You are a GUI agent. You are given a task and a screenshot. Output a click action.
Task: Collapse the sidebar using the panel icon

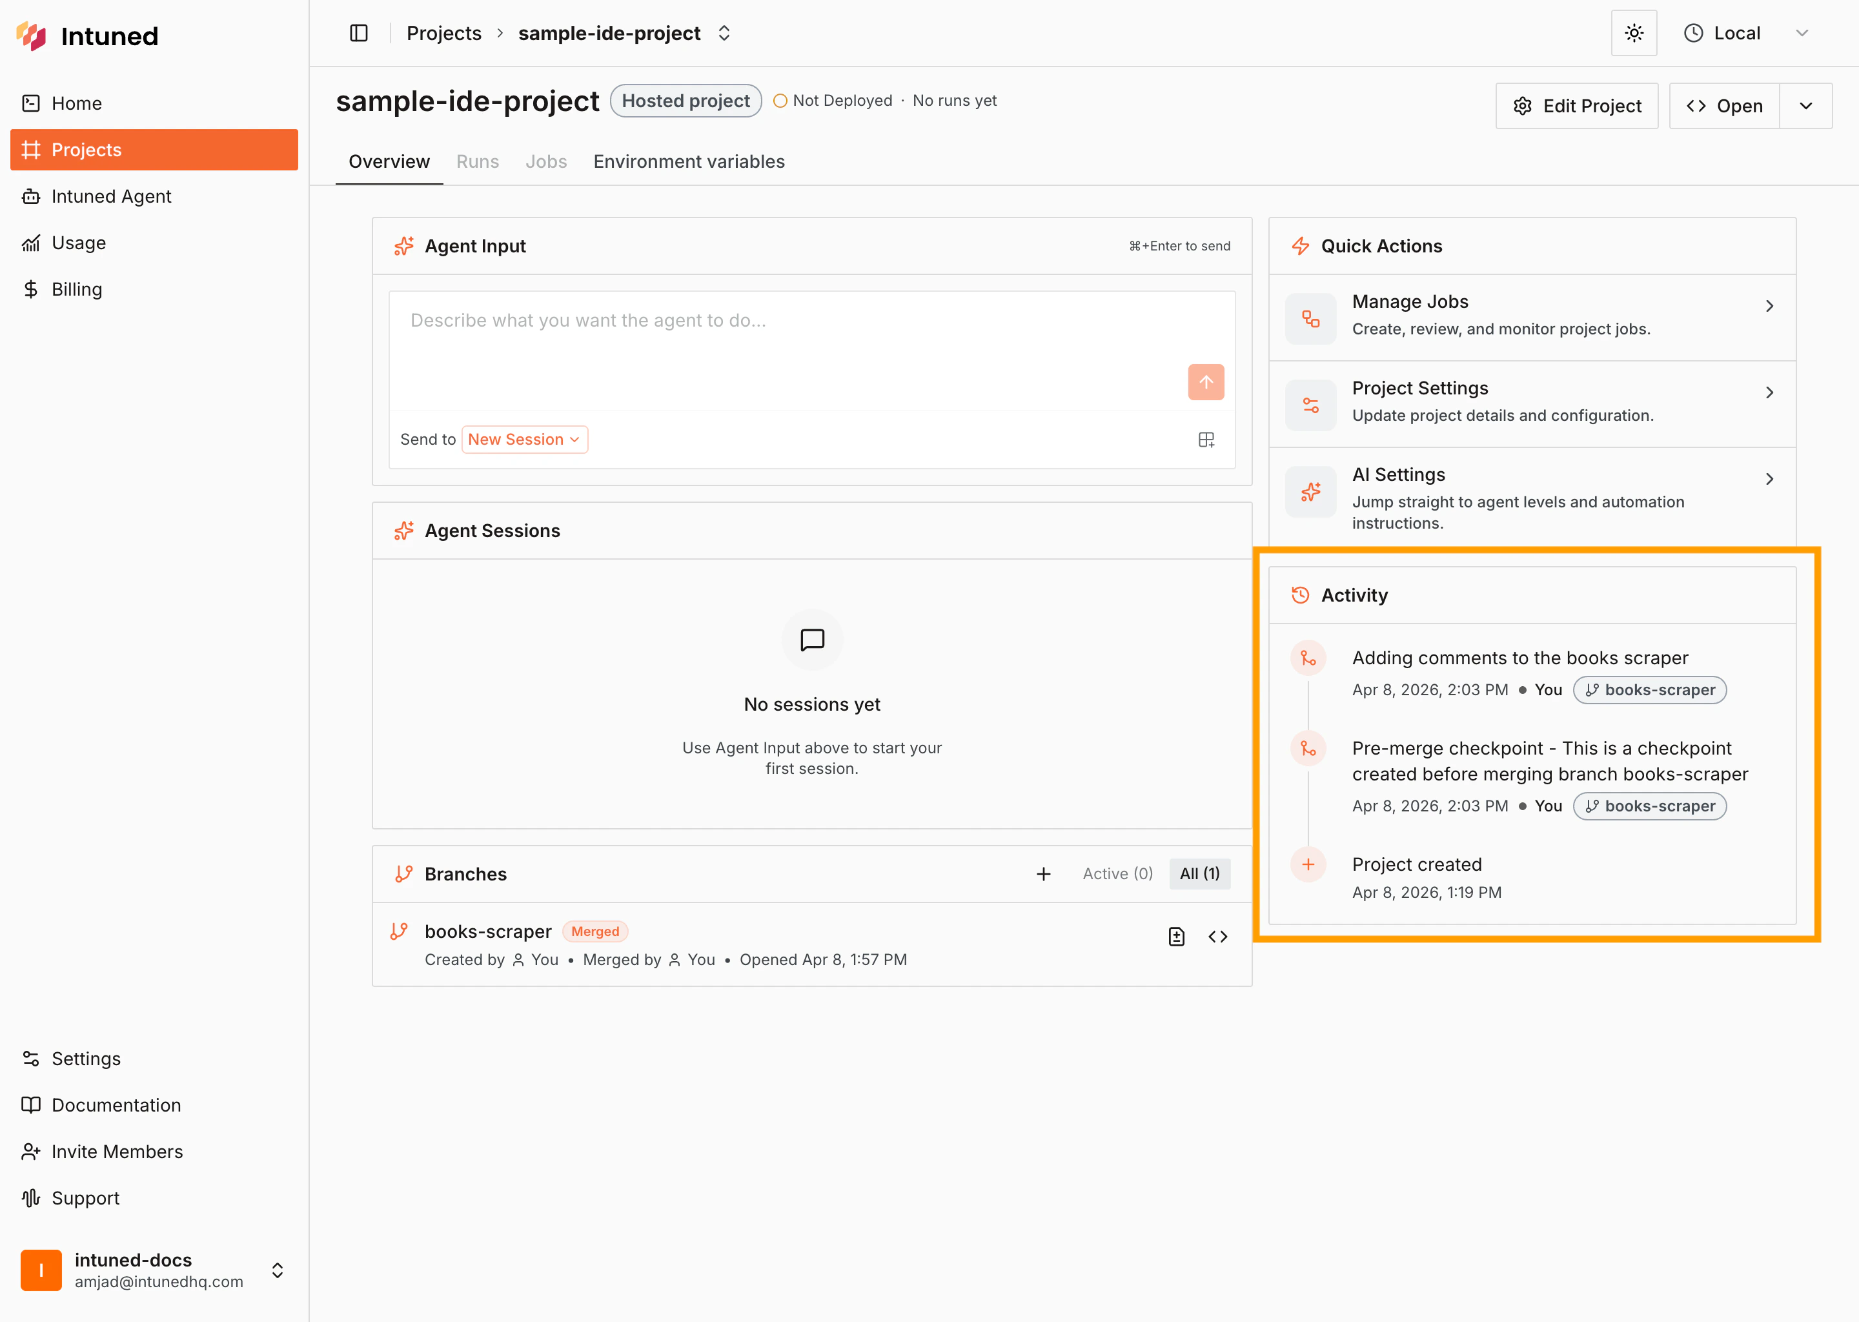(x=358, y=32)
